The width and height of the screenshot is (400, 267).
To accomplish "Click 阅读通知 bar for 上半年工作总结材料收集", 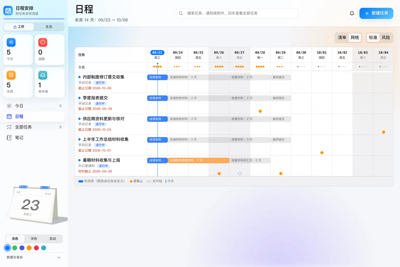I will pos(157,139).
